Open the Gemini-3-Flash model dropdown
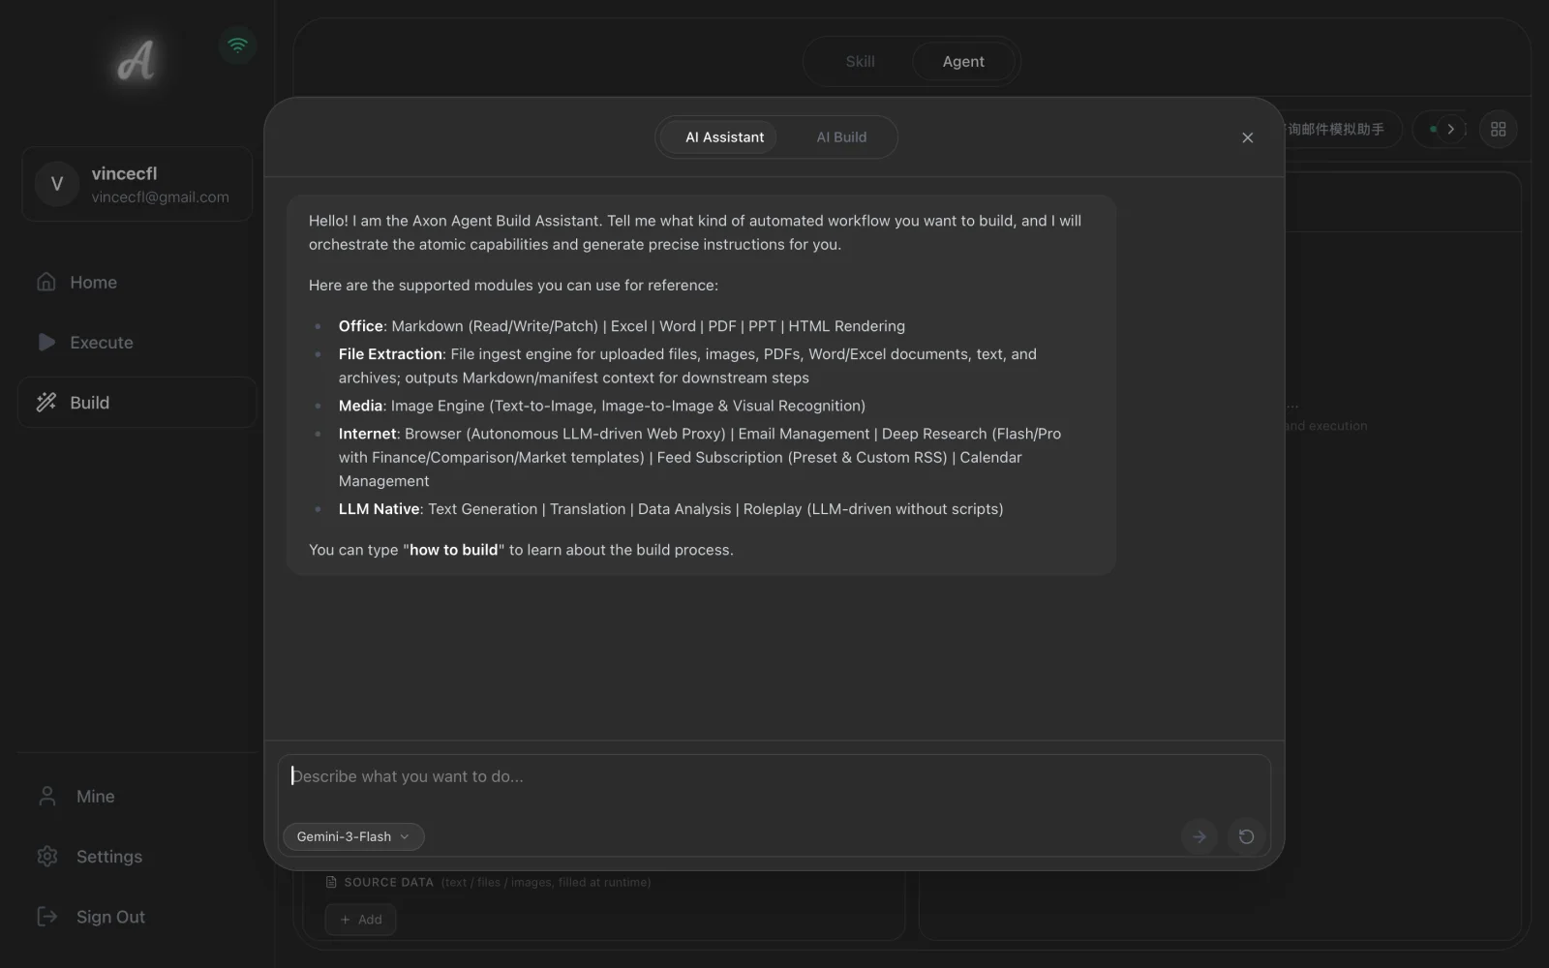The width and height of the screenshot is (1549, 968). 353,836
